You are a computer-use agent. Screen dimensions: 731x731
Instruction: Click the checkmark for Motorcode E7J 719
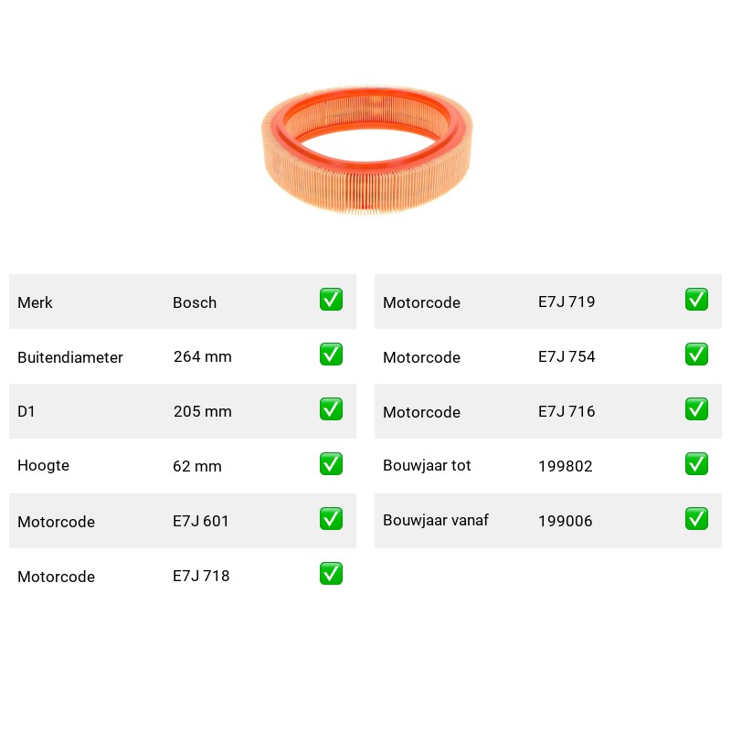coord(696,300)
